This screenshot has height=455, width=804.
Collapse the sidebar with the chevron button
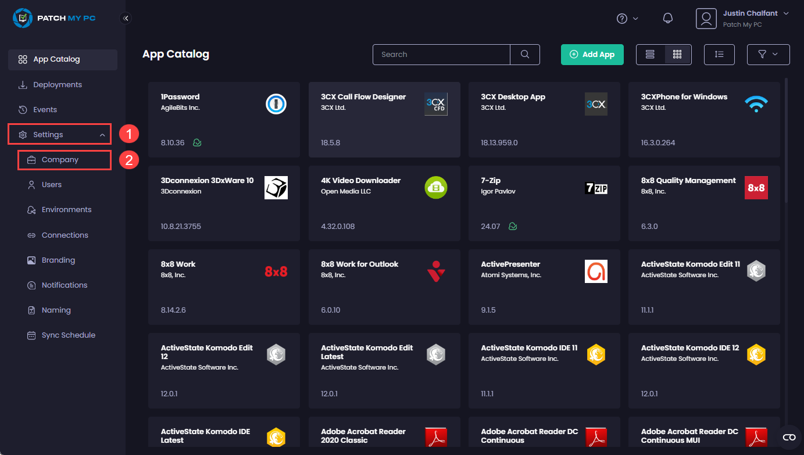tap(126, 18)
